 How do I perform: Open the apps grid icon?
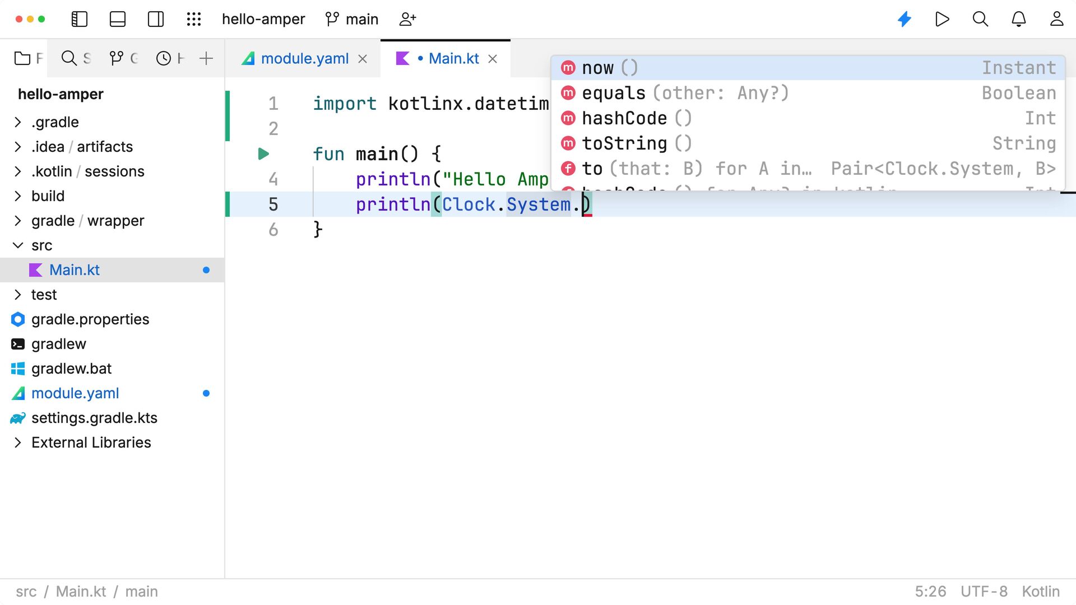(194, 19)
